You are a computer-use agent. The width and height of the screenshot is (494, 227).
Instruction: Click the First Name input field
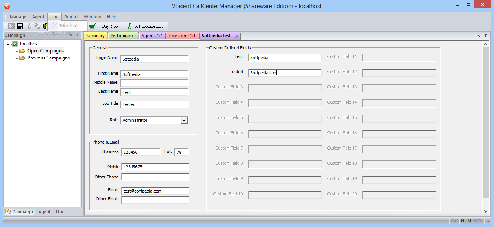pos(154,74)
